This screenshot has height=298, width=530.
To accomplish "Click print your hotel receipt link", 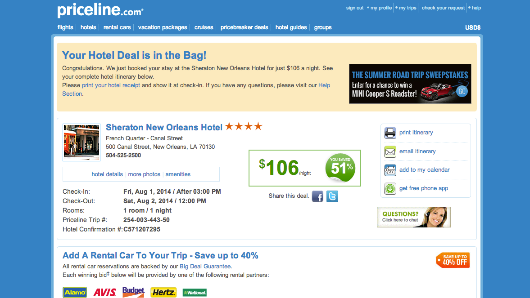I will (111, 85).
